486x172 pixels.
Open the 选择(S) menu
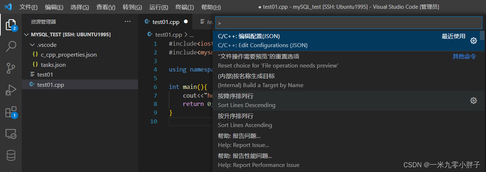[80, 7]
